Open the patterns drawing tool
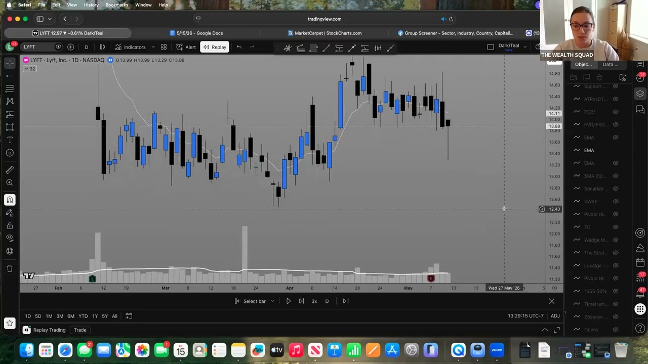This screenshot has height=364, width=648. tap(10, 101)
